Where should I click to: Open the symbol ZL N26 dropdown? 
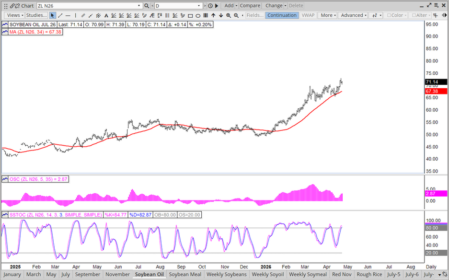[x=139, y=6]
